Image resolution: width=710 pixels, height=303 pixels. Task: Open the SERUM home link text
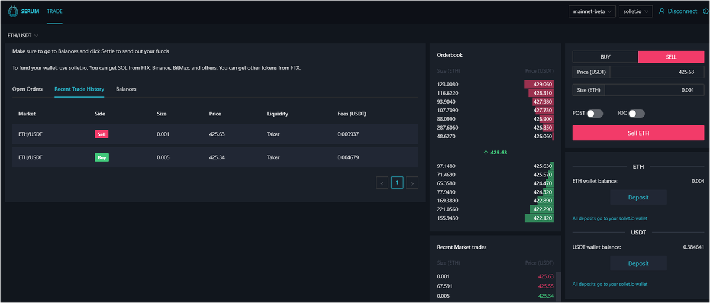point(31,11)
